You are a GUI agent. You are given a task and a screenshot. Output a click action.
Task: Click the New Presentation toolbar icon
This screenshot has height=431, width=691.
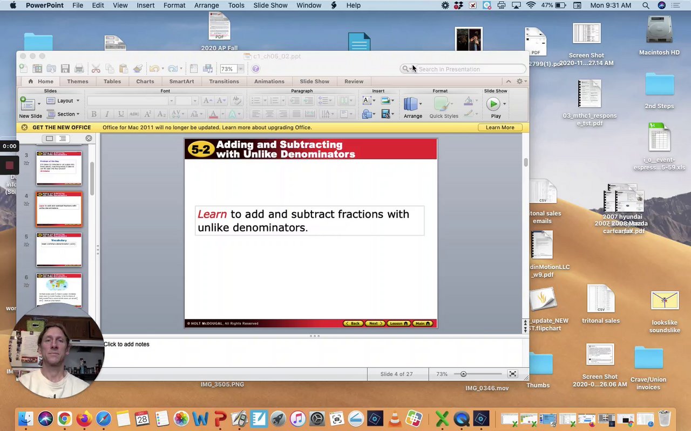tap(23, 68)
